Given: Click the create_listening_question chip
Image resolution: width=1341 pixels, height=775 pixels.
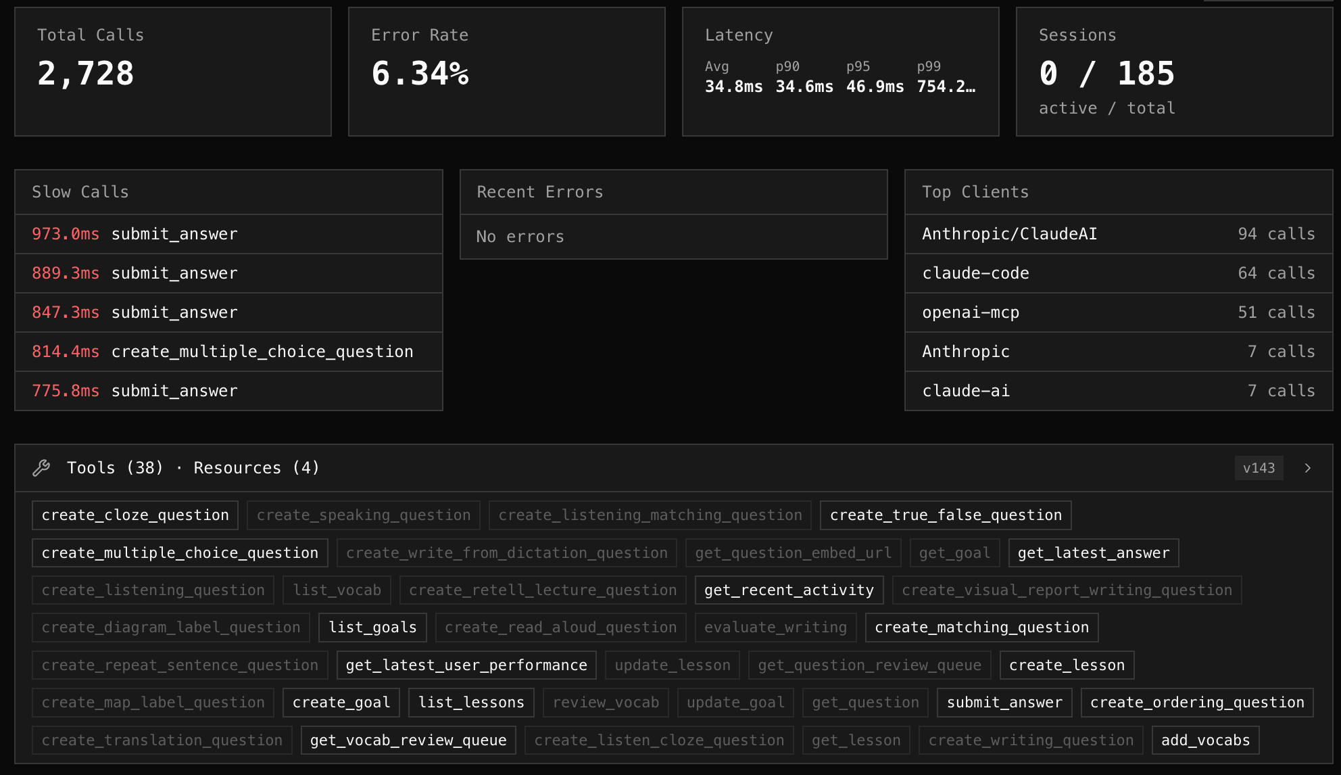Looking at the screenshot, I should [x=153, y=590].
